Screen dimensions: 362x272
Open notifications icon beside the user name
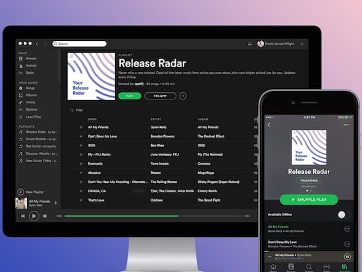point(250,44)
